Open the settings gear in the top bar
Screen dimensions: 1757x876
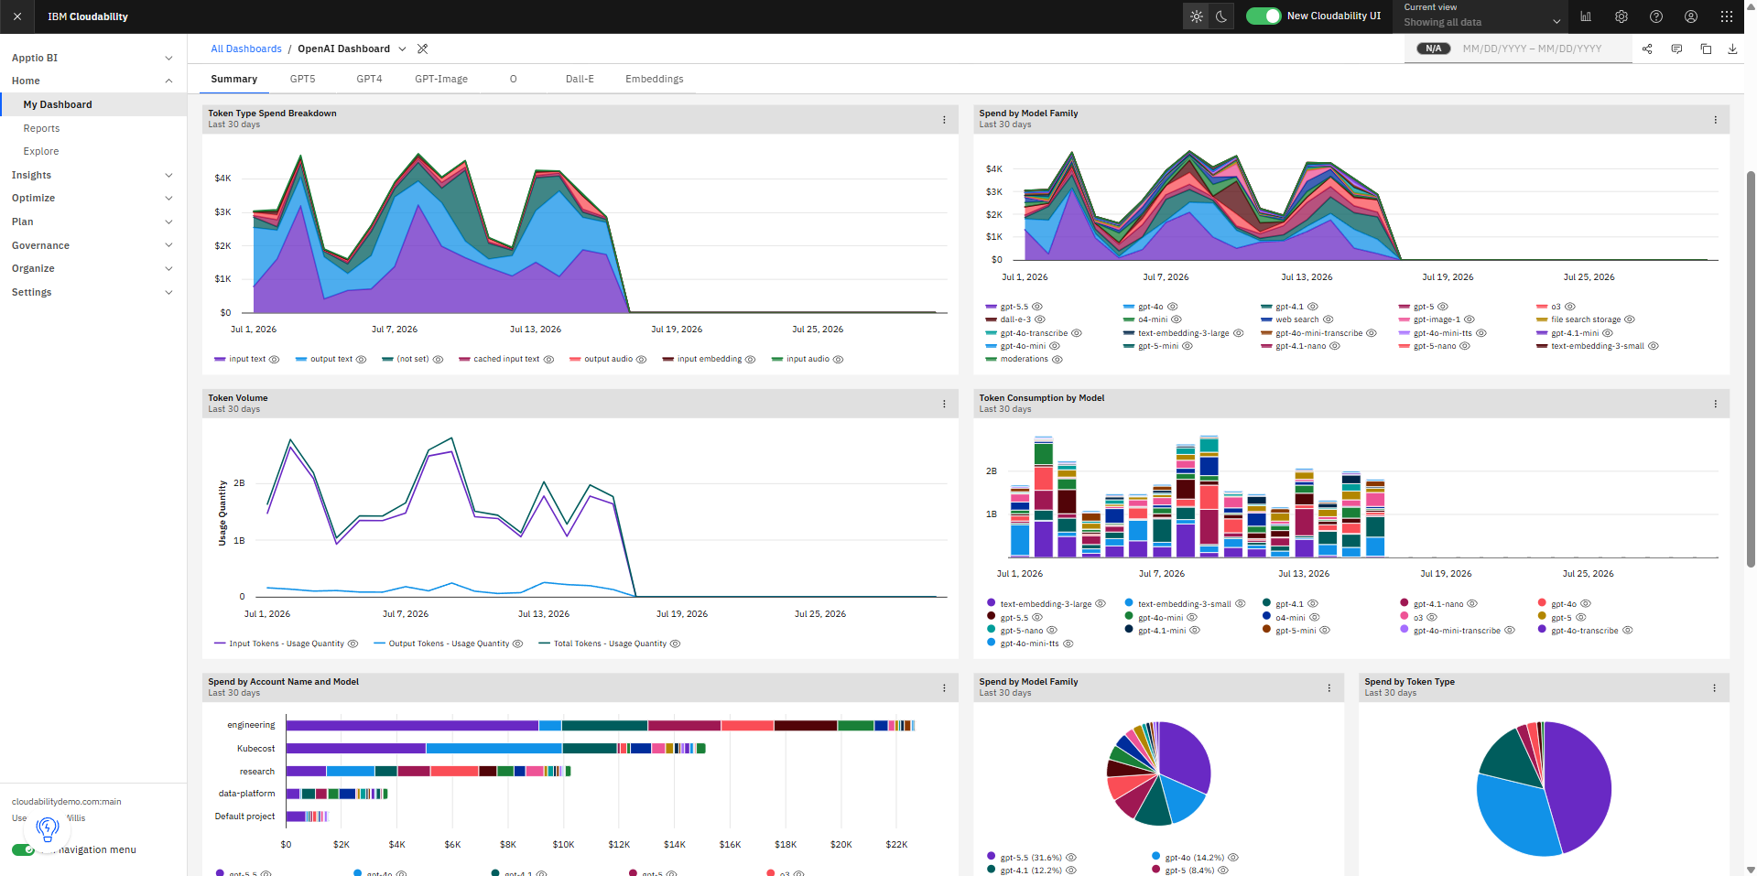pyautogui.click(x=1621, y=16)
